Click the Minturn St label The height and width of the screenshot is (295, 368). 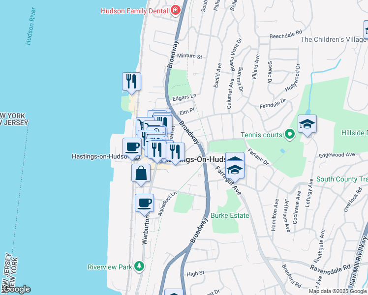point(189,56)
